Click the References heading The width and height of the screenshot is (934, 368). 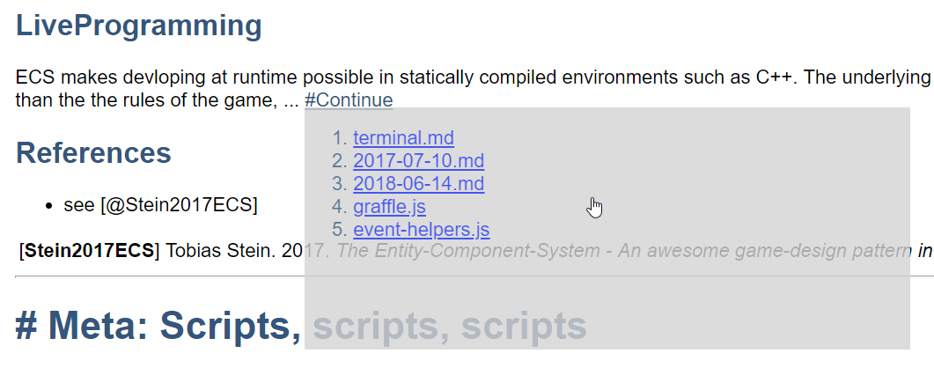[x=93, y=153]
